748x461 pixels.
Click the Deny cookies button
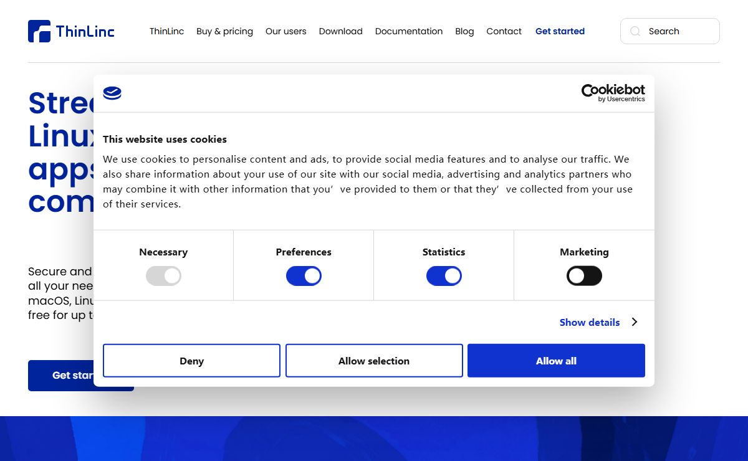191,361
